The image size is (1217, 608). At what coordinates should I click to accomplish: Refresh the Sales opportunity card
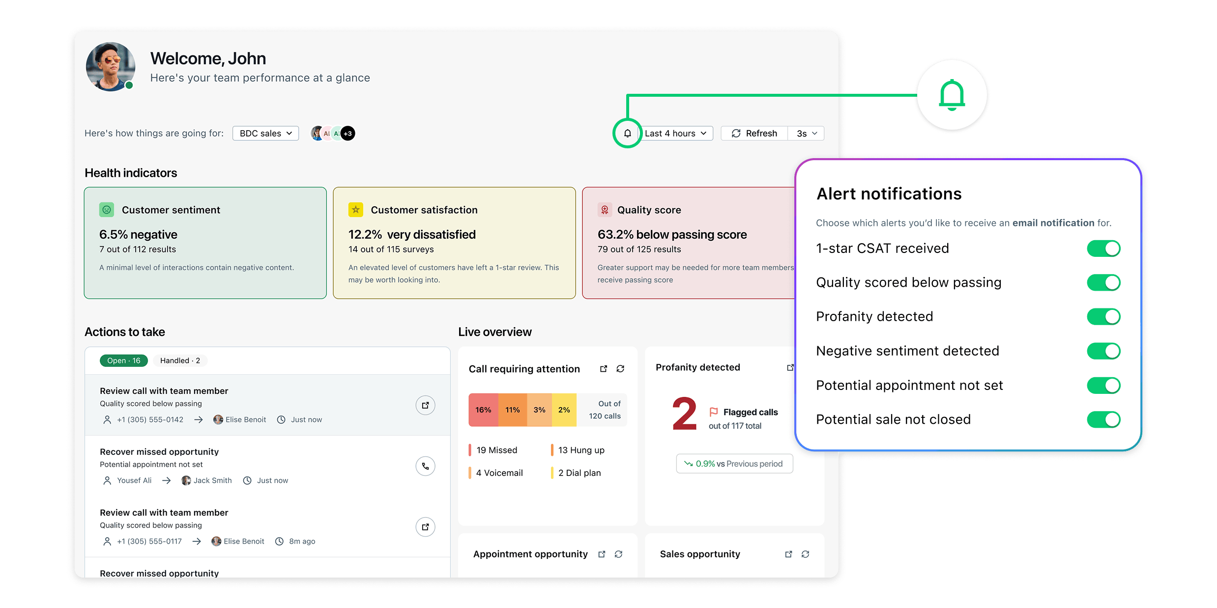pyautogui.click(x=805, y=554)
